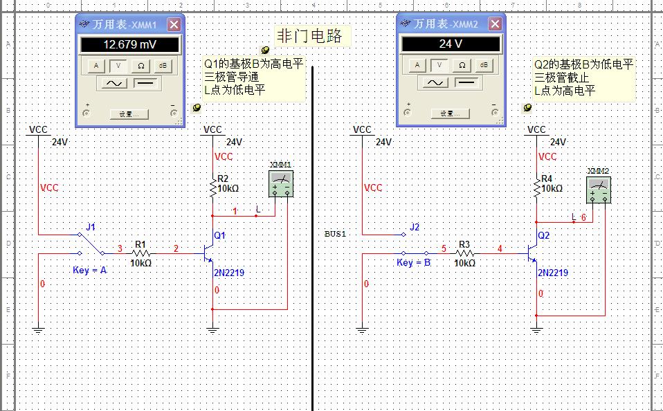Screen dimensions: 663x411
Task: Click the comment pin above the Q1 note
Action: click(265, 51)
